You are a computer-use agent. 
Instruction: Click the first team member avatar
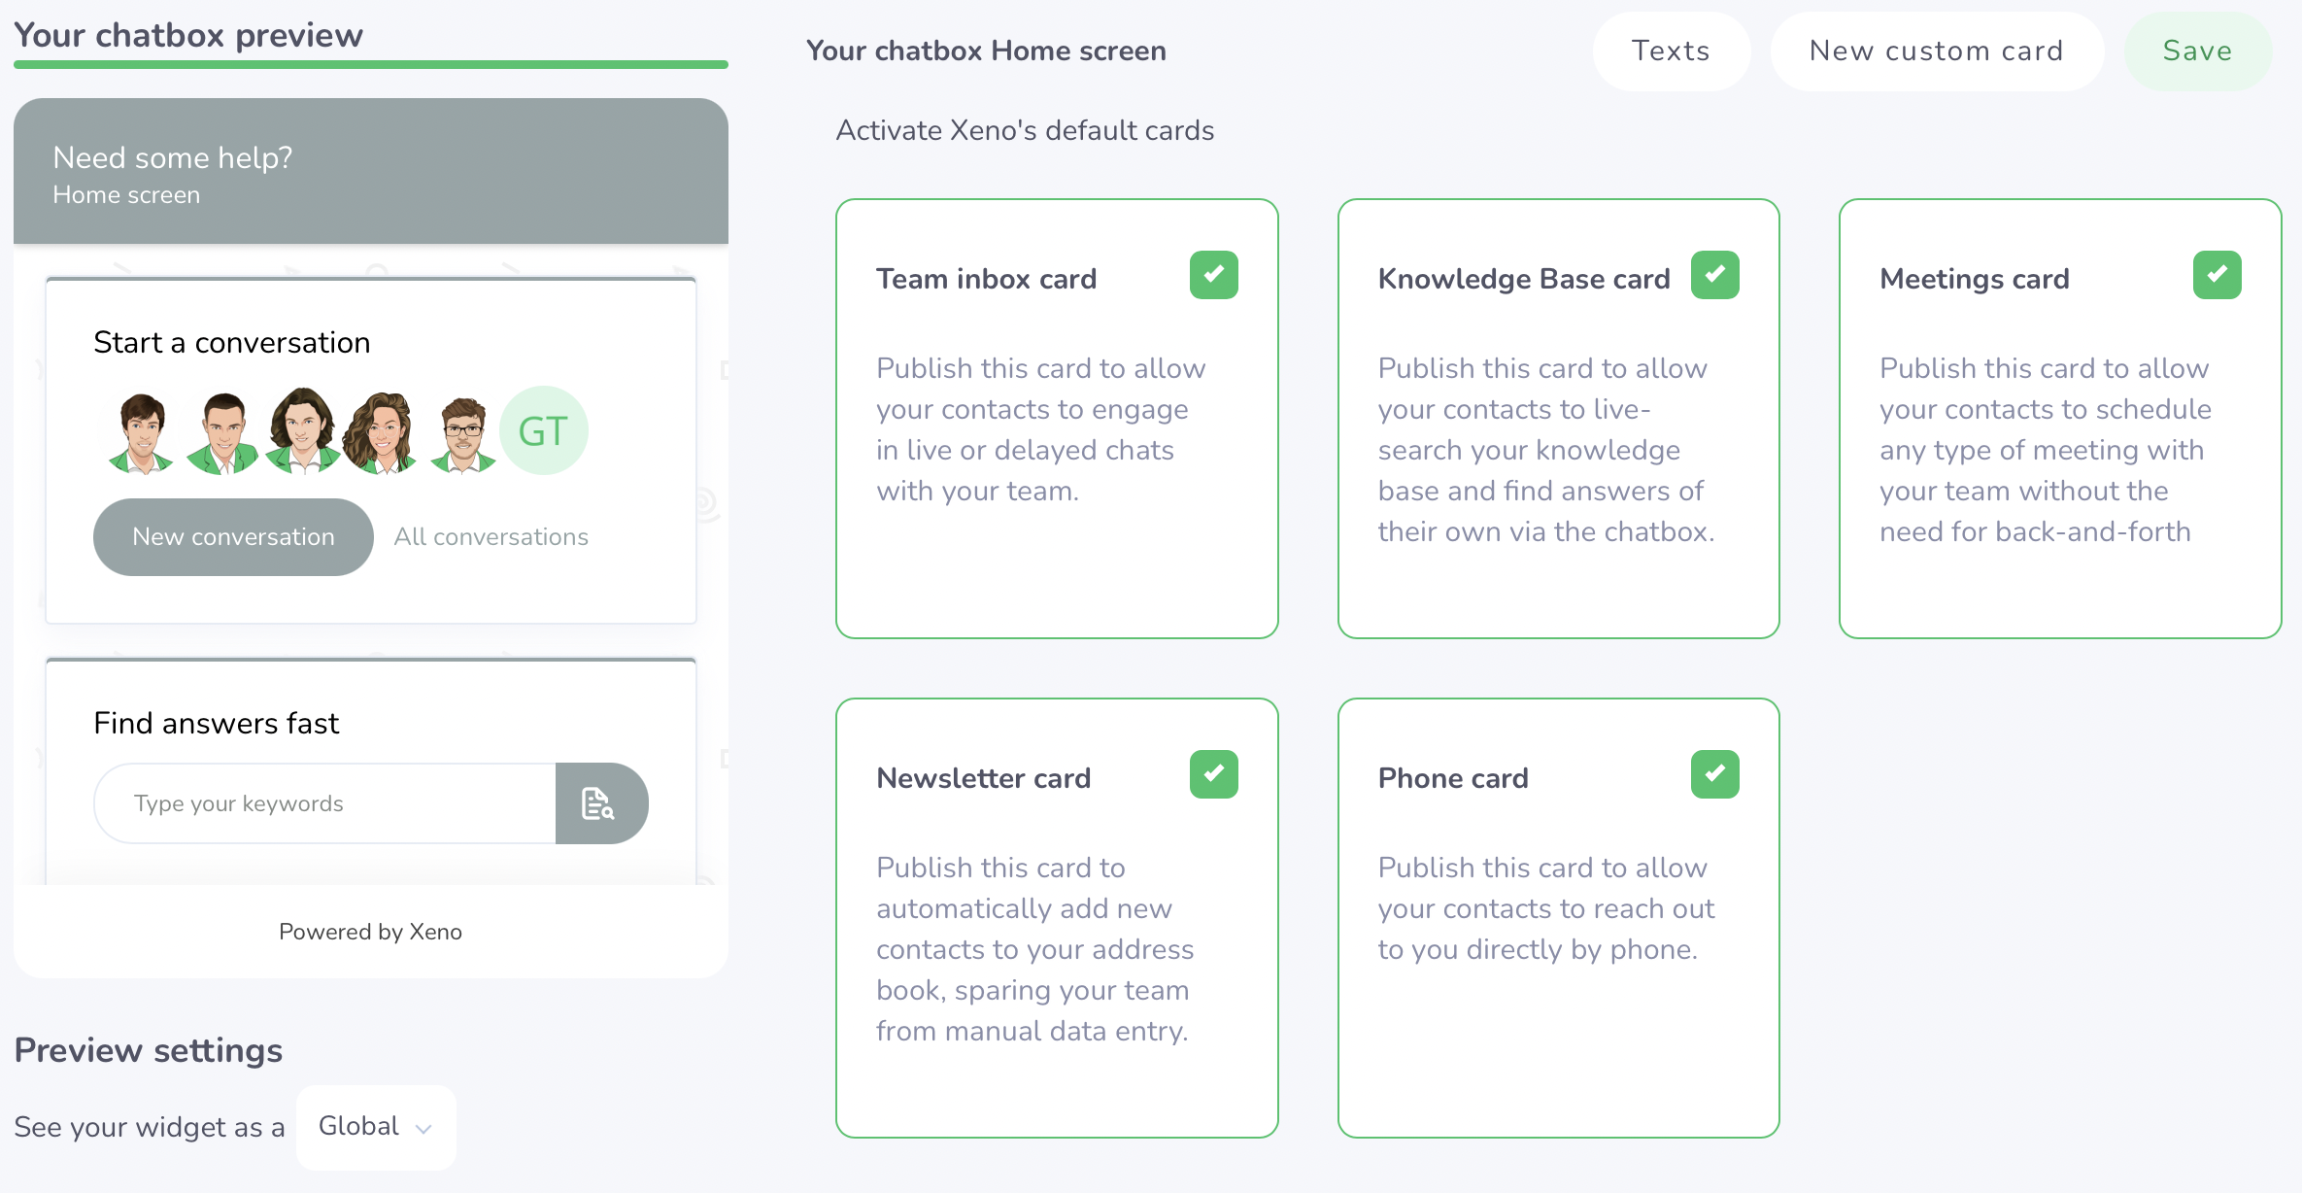coord(143,432)
